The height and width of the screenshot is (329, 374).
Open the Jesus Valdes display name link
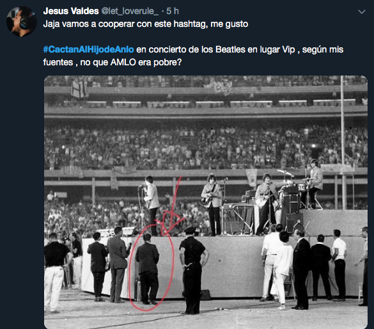[71, 11]
